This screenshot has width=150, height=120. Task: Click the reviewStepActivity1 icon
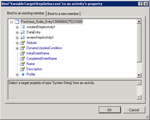coord(23,37)
